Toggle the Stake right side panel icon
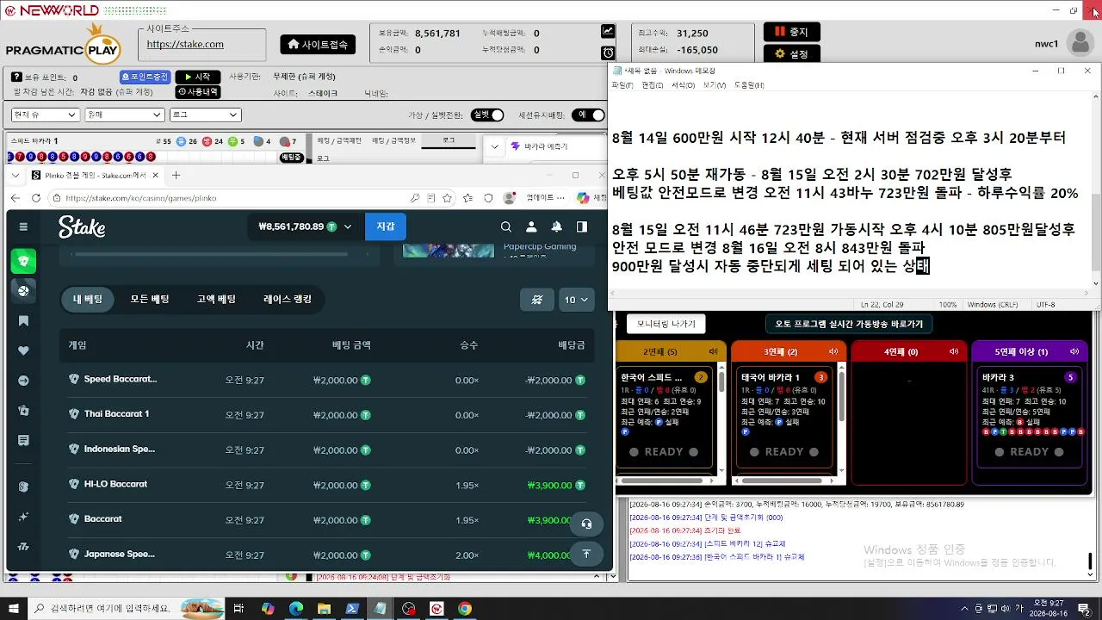The image size is (1102, 620). (x=582, y=226)
